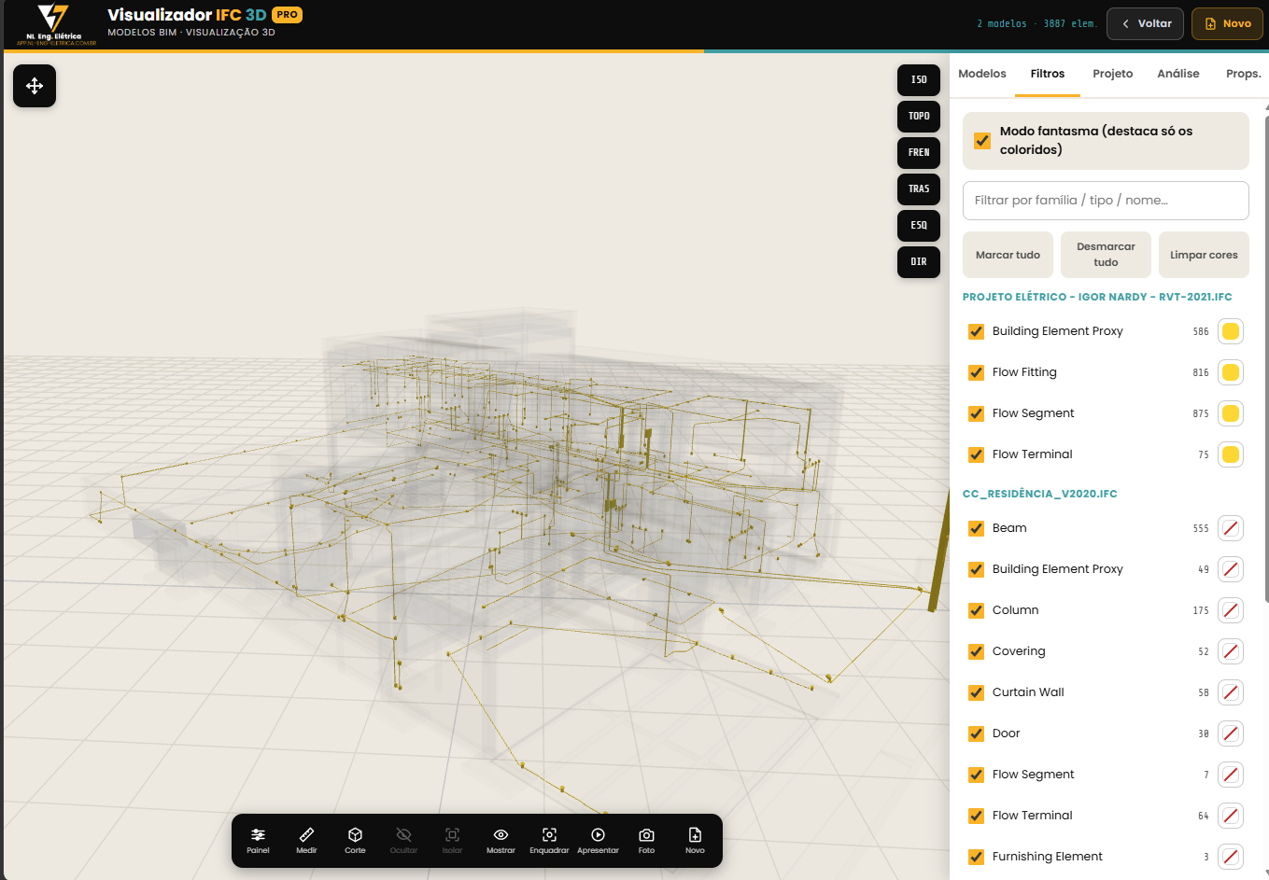
Task: Click PROJETO ELÉTRICO - IGOR NARDY model heading
Action: click(x=1097, y=297)
